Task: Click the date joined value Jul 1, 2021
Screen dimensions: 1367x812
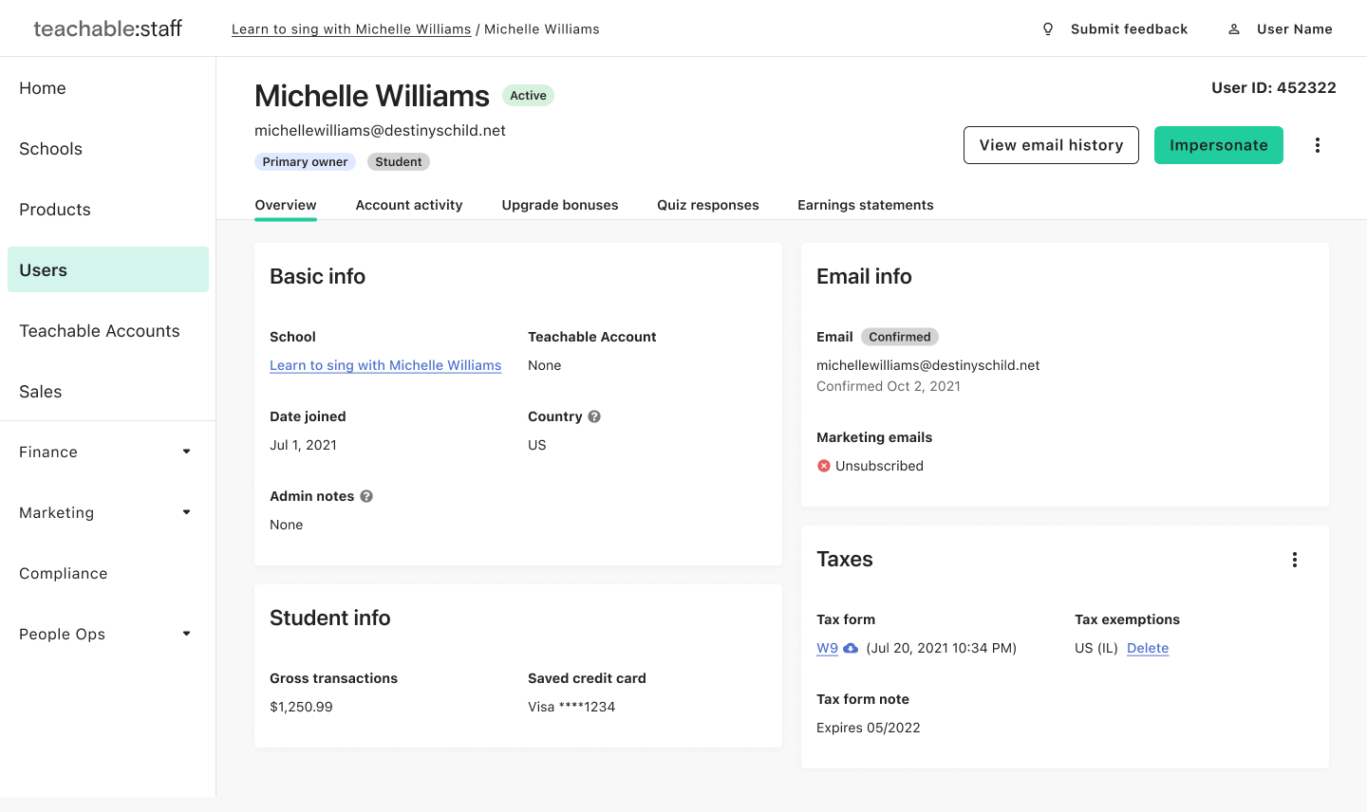Action: click(303, 445)
